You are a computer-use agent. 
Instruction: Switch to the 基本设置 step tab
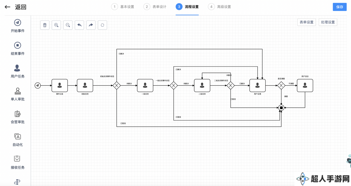tap(123, 7)
